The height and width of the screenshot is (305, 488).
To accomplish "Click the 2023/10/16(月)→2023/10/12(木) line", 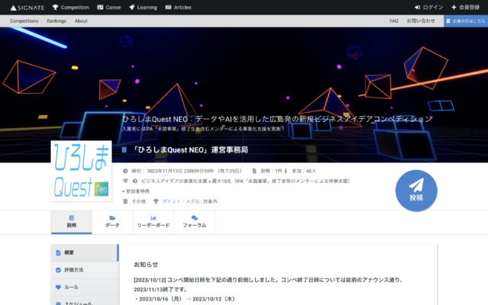I will pos(185,299).
